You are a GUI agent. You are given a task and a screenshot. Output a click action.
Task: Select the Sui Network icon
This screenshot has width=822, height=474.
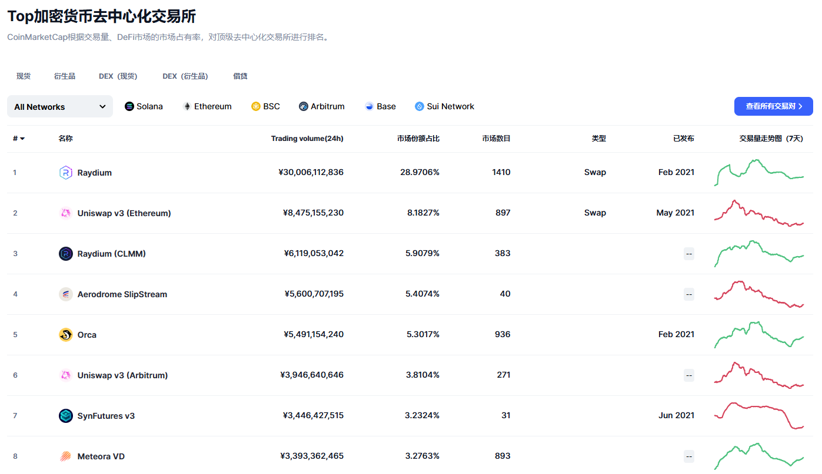[420, 106]
